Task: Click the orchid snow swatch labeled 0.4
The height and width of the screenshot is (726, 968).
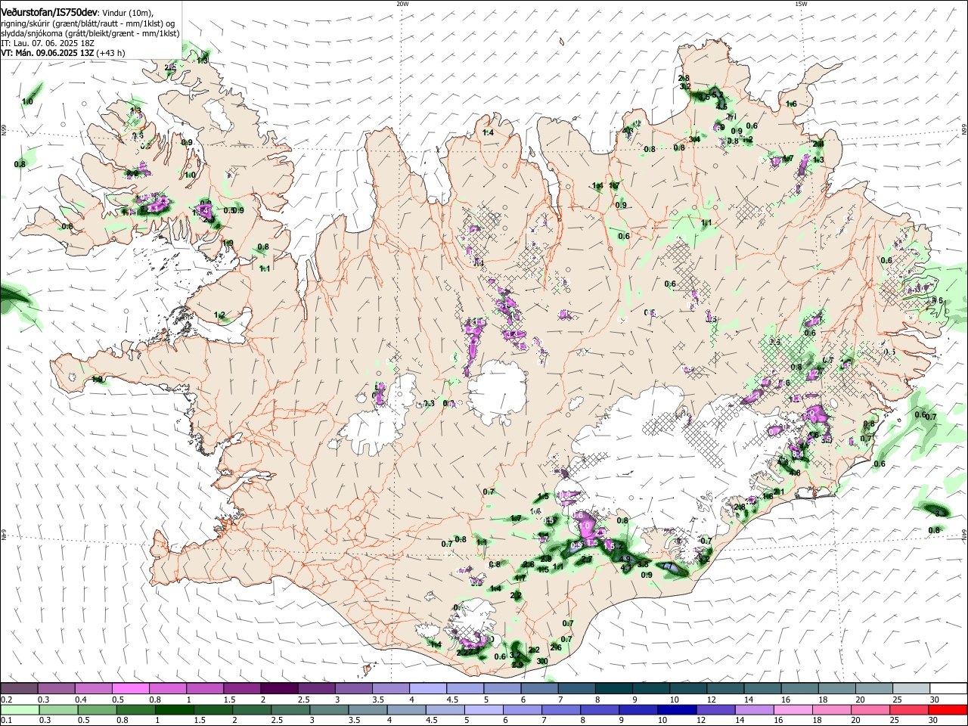Action: 93,688
